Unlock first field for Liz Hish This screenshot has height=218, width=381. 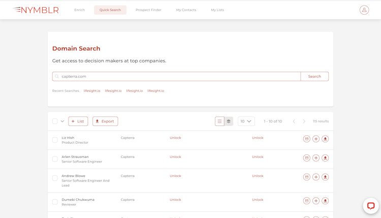(x=175, y=138)
